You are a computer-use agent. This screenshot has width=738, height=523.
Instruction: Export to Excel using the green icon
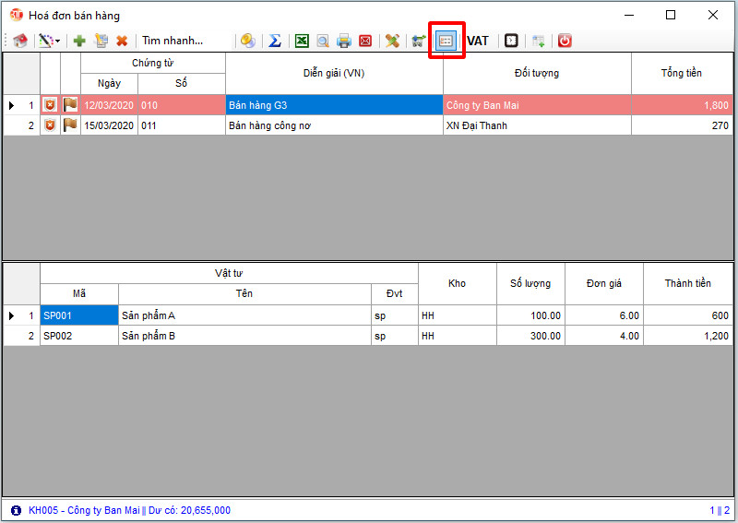[302, 42]
